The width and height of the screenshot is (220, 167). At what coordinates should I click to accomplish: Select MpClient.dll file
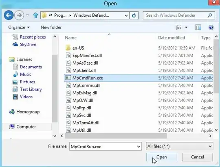[139, 70]
